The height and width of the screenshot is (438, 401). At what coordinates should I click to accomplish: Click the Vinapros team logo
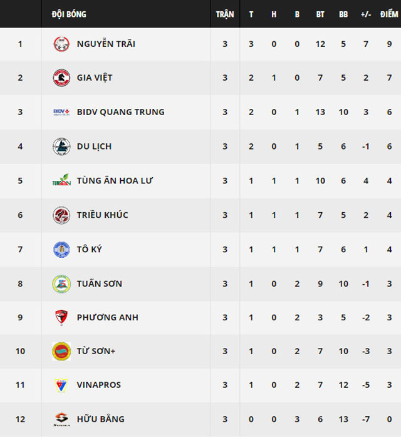61,385
